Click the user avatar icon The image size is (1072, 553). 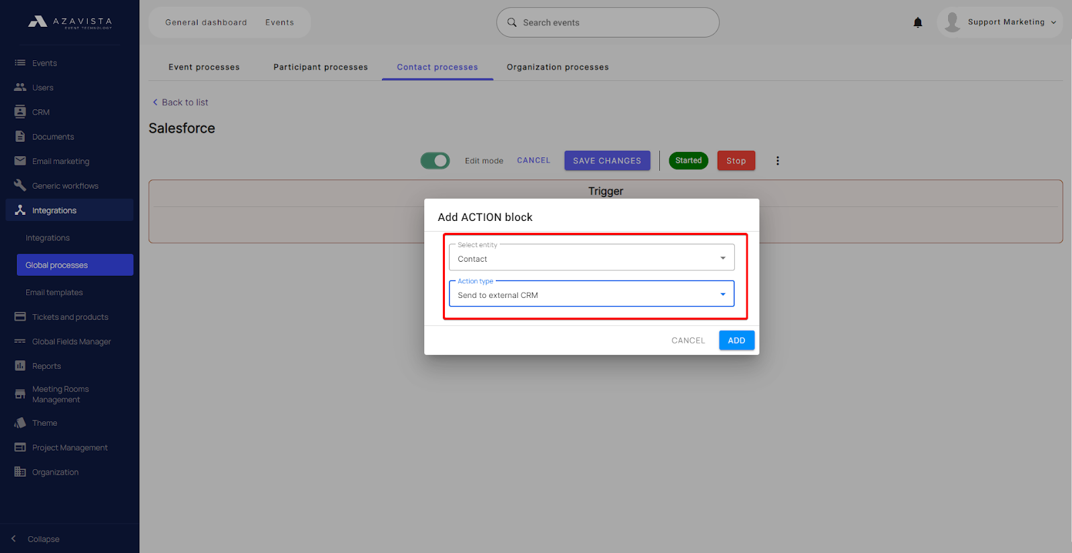[952, 22]
